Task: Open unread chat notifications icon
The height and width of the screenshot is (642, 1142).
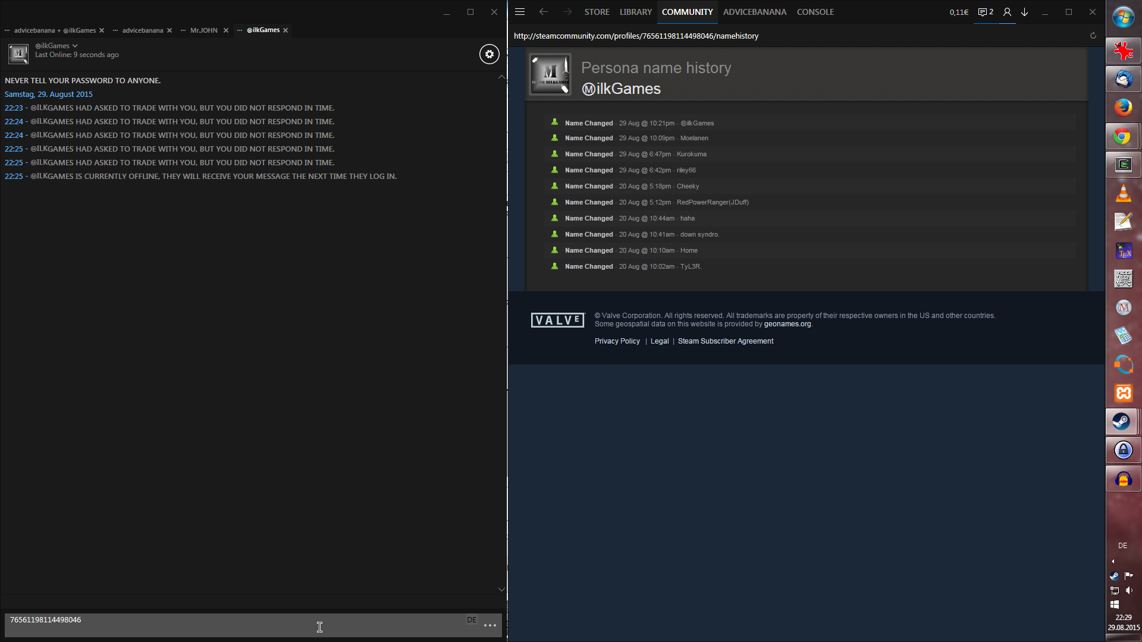Action: pos(986,12)
